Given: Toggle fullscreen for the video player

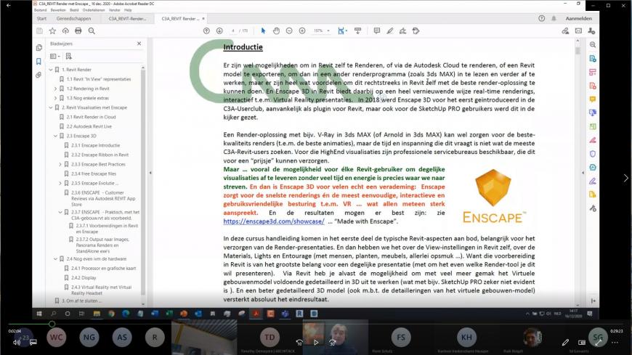Looking at the screenshot, I should (x=598, y=343).
